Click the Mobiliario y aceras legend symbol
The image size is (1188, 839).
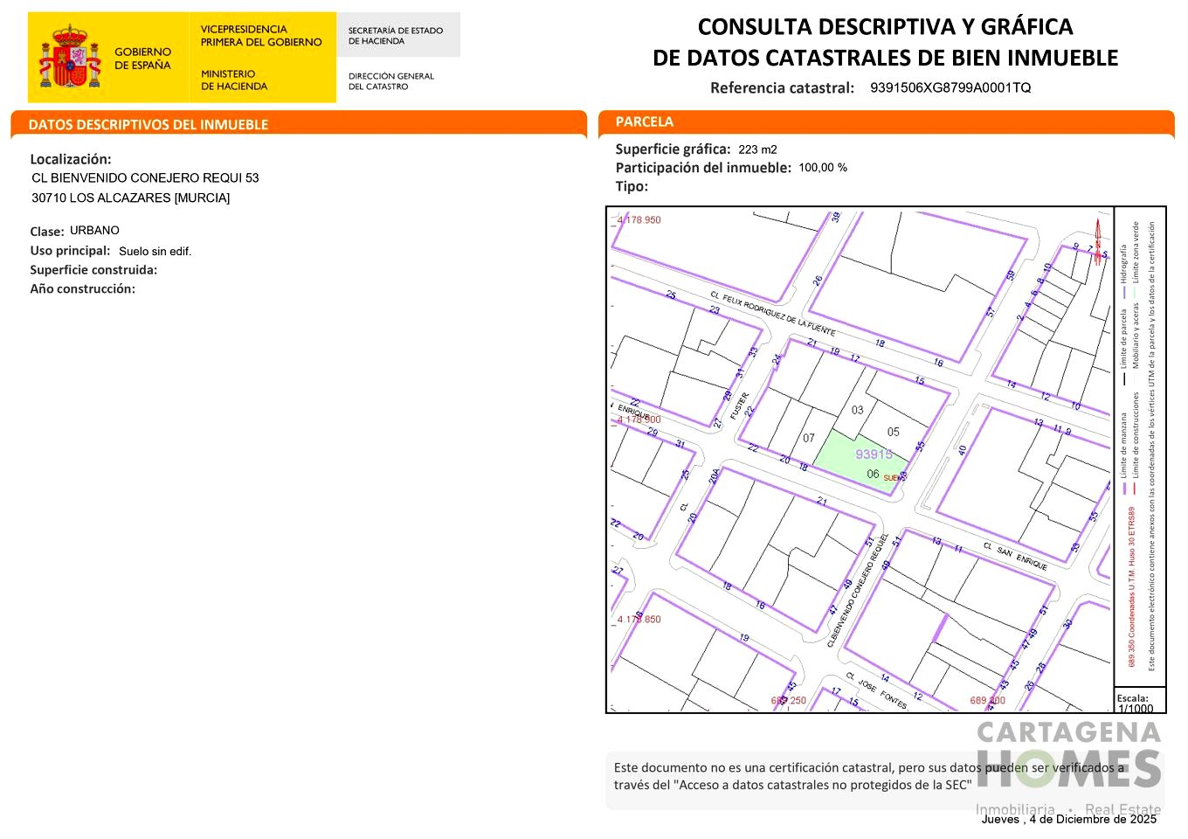pos(1134,380)
